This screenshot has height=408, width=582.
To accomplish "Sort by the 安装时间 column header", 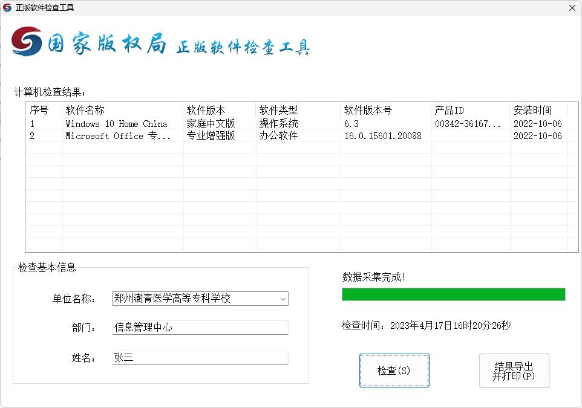I will [x=538, y=110].
